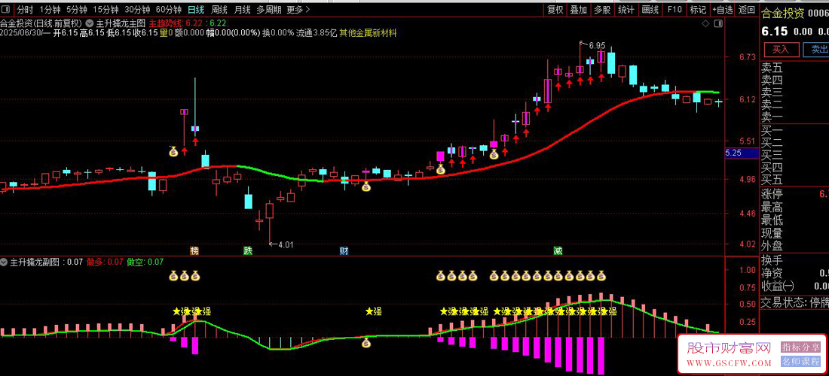
Task: Switch to the 5分钟 chart tab
Action: tap(77, 10)
